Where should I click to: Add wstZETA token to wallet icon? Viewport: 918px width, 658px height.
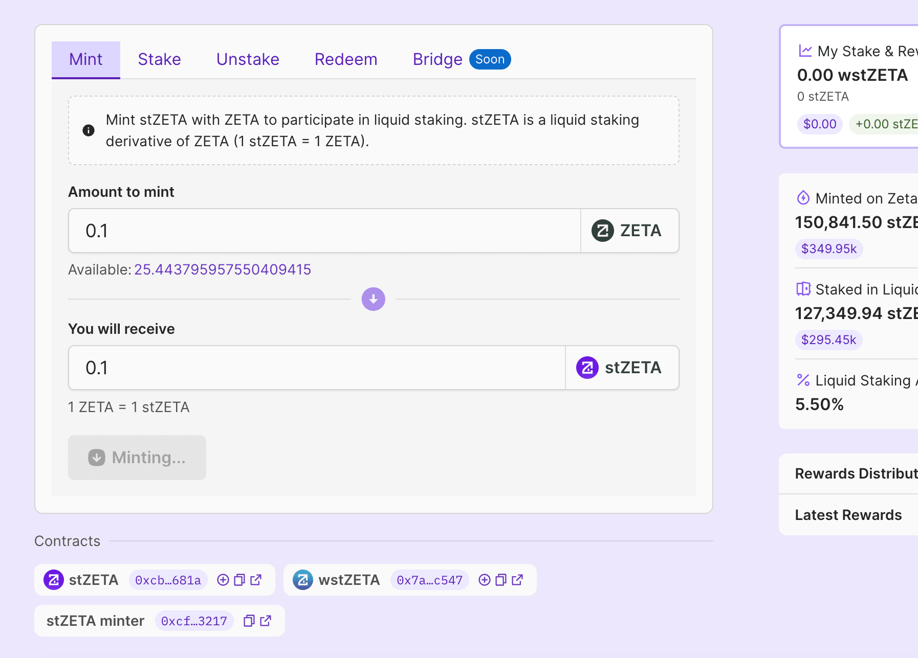pyautogui.click(x=485, y=580)
